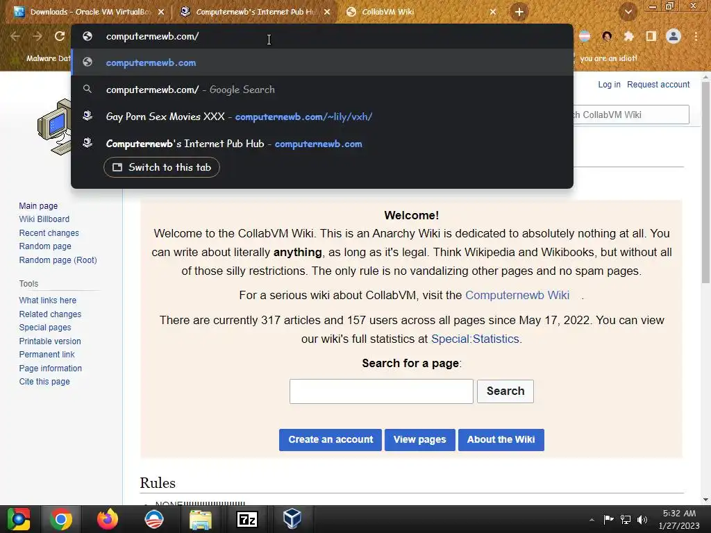Click the Action Center flag tray icon
This screenshot has height=533, width=711.
[x=608, y=519]
